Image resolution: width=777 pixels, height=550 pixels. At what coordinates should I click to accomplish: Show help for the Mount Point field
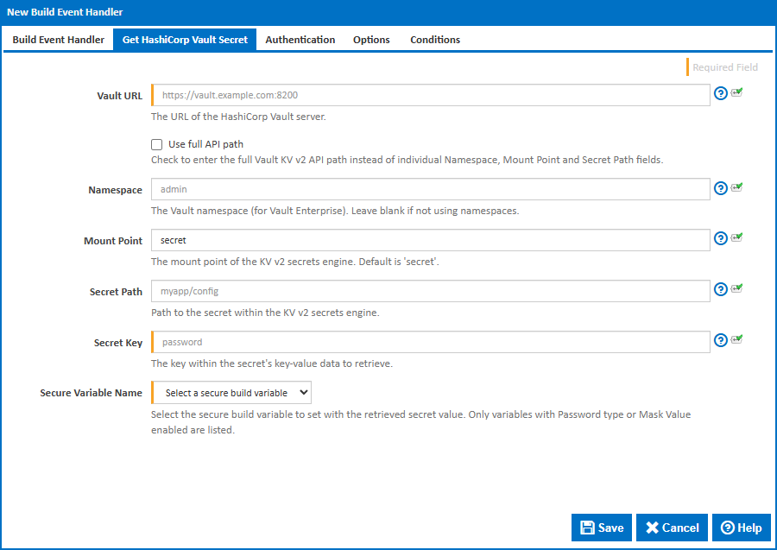[x=721, y=239]
